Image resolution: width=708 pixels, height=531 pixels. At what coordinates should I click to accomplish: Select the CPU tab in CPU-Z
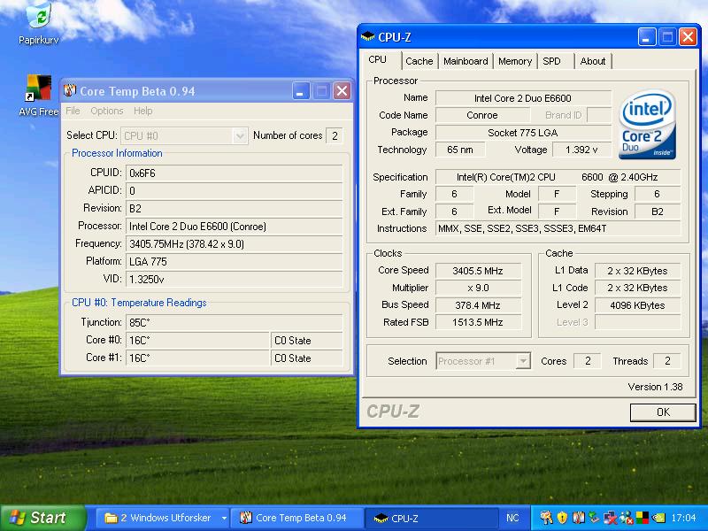tap(378, 60)
